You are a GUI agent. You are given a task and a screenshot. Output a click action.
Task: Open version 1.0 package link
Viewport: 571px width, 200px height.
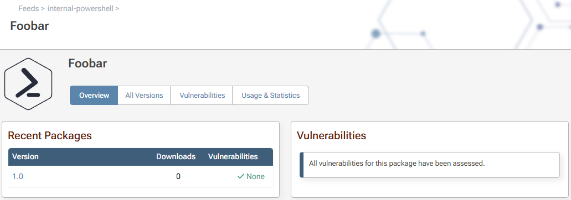point(18,176)
